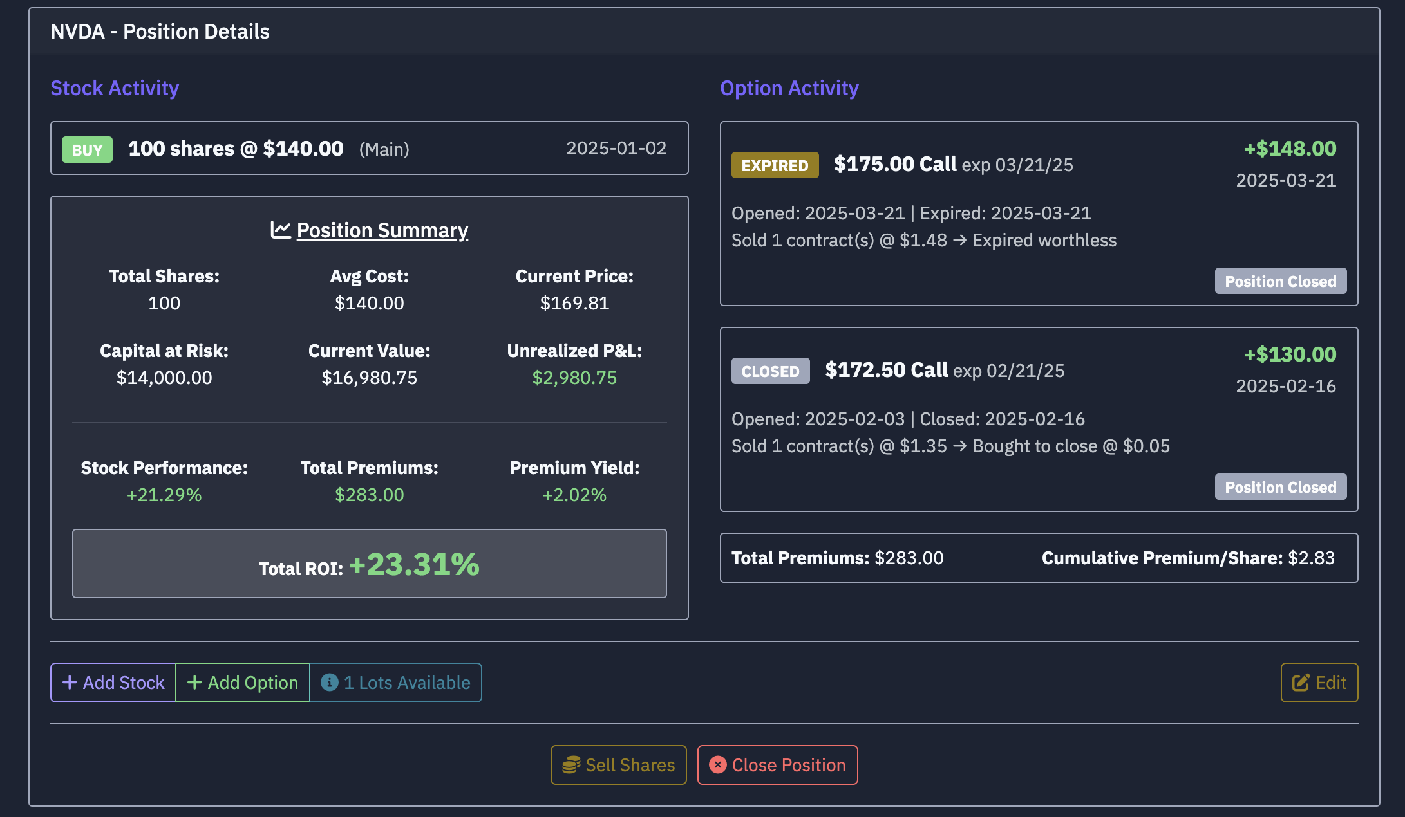Click Position Closed on the $175.00 Call
Viewport: 1405px width, 817px height.
point(1280,281)
